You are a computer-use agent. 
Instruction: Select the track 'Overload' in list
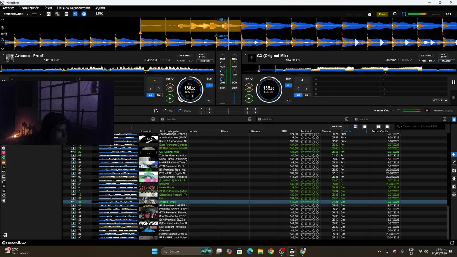pyautogui.click(x=165, y=230)
